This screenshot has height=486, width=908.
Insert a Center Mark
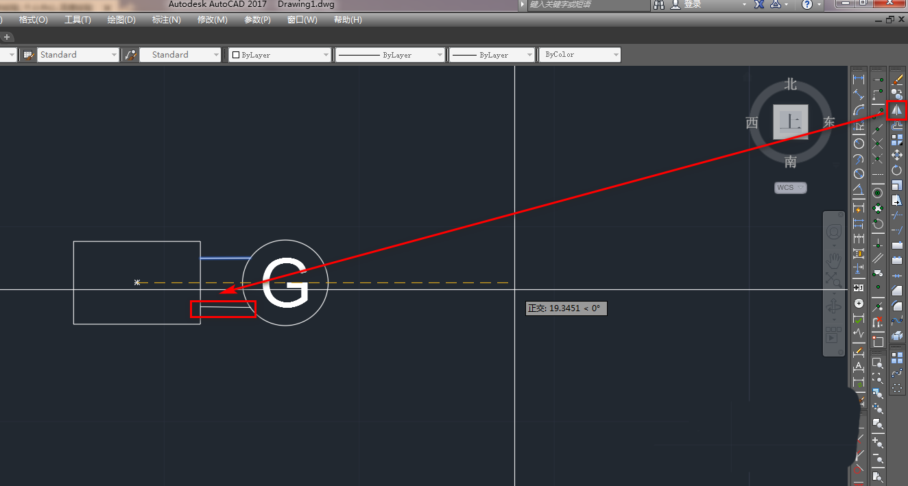point(859,303)
